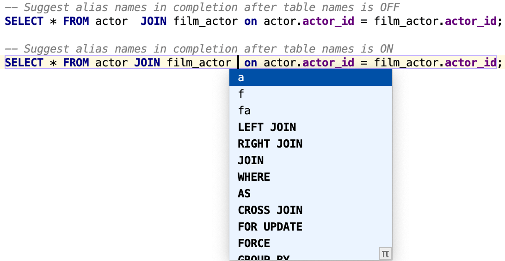The image size is (505, 261).
Task: Select RIGHT JOIN from completion popup
Action: coord(310,144)
